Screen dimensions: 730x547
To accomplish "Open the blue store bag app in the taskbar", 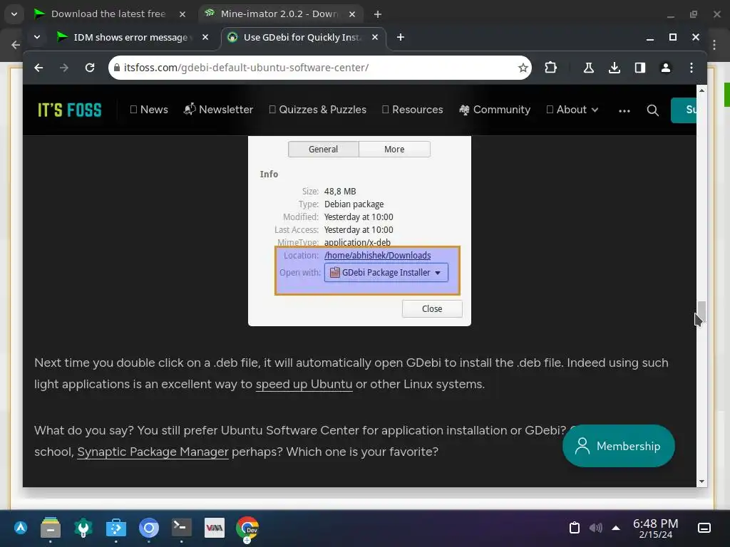I will pyautogui.click(x=116, y=528).
